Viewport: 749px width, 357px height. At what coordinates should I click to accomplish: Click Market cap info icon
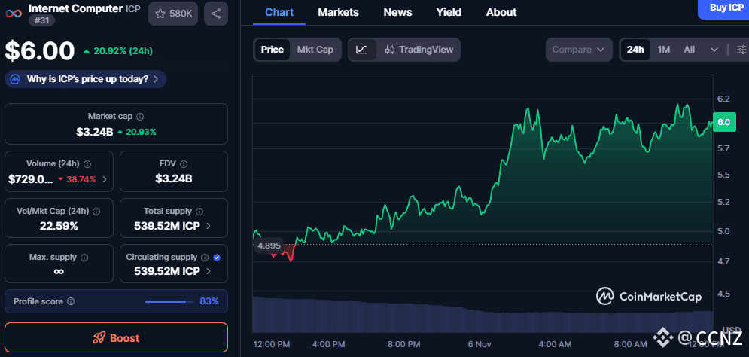140,117
